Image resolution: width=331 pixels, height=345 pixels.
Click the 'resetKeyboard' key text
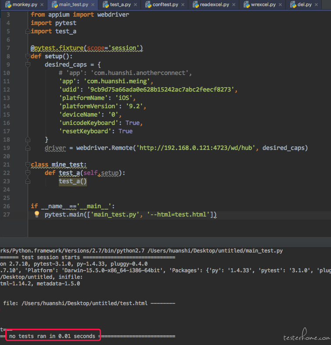pos(85,132)
